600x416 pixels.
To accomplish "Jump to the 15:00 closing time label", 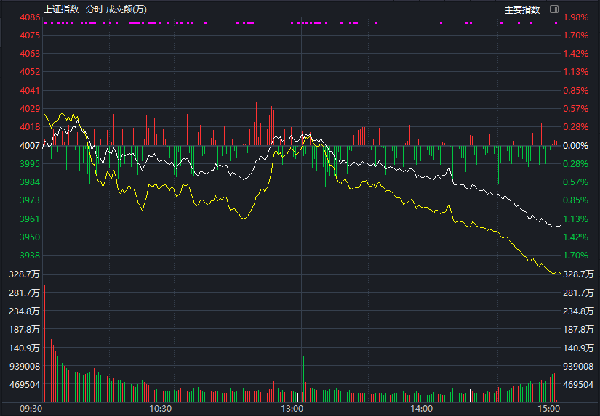I will pos(549,409).
